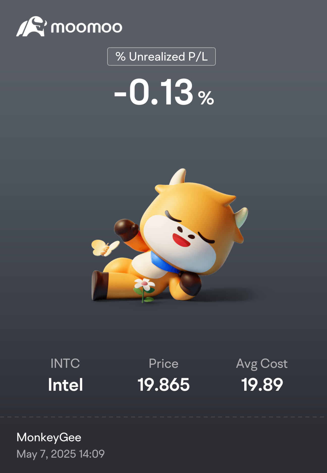Viewport: 327px width, 473px height.
Task: Tap the mascot's brown boot
Action: click(100, 285)
